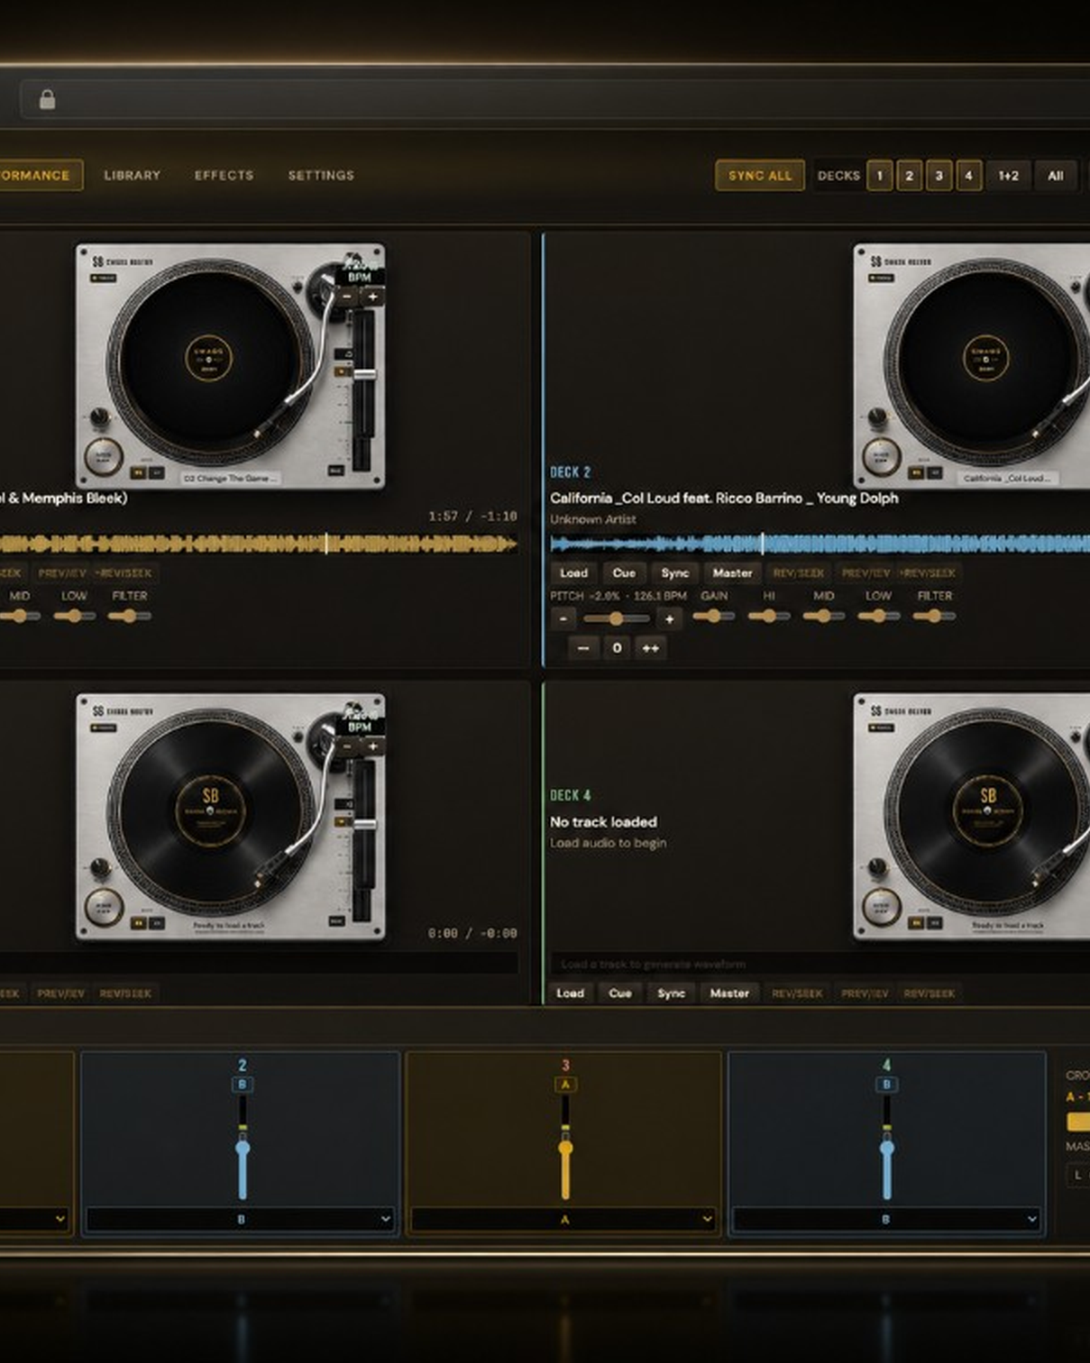Click the Deck 2 FILTER slider

[934, 616]
